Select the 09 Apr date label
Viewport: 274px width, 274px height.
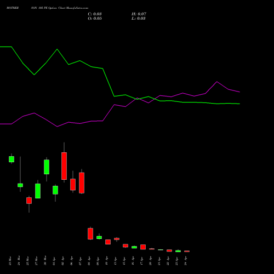tap(98, 261)
